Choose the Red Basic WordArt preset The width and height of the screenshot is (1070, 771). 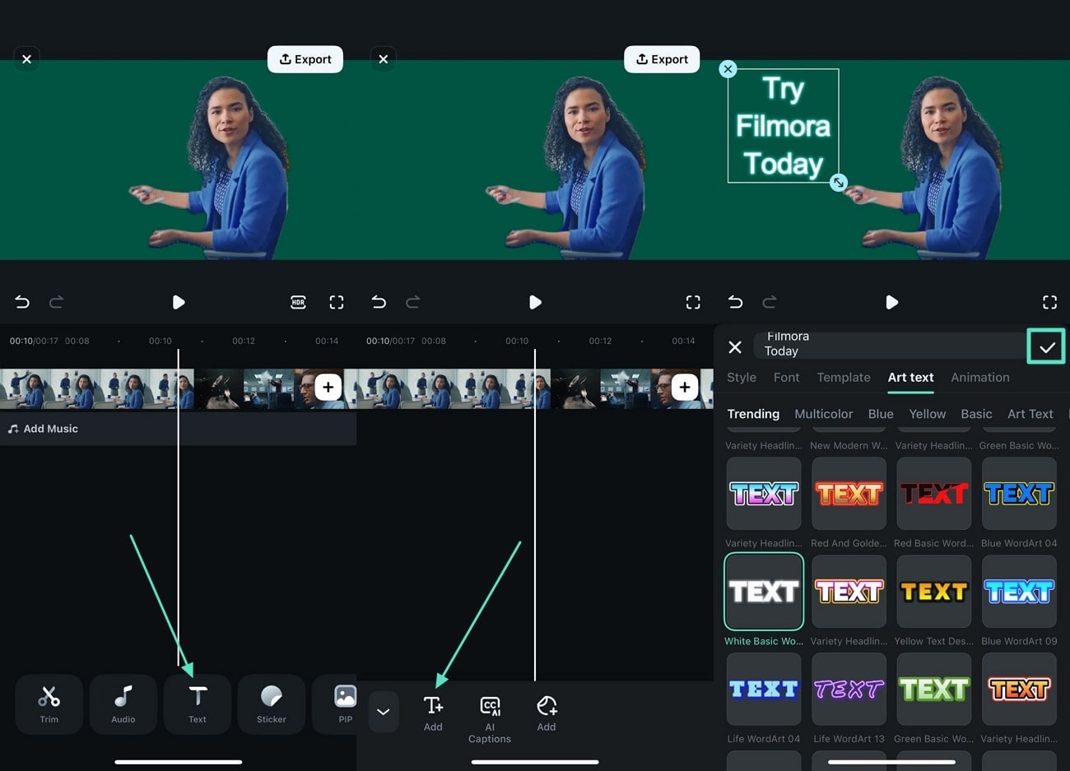tap(934, 494)
